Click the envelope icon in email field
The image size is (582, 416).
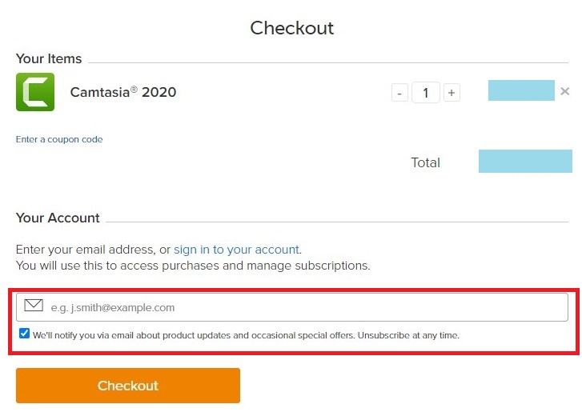click(34, 306)
